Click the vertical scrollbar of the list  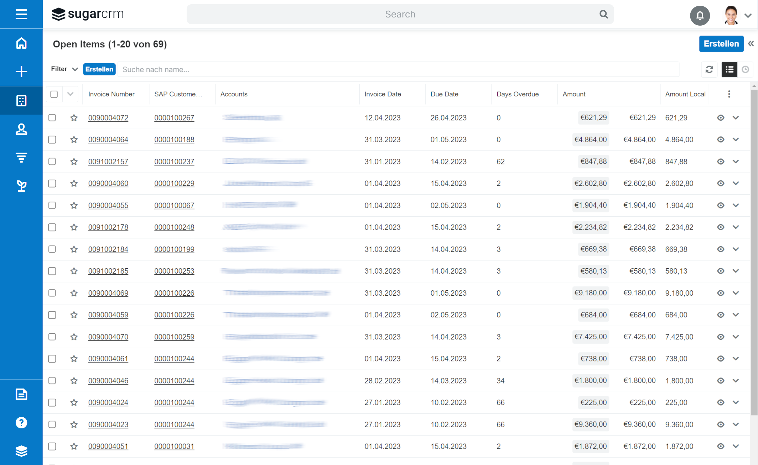pos(754,252)
